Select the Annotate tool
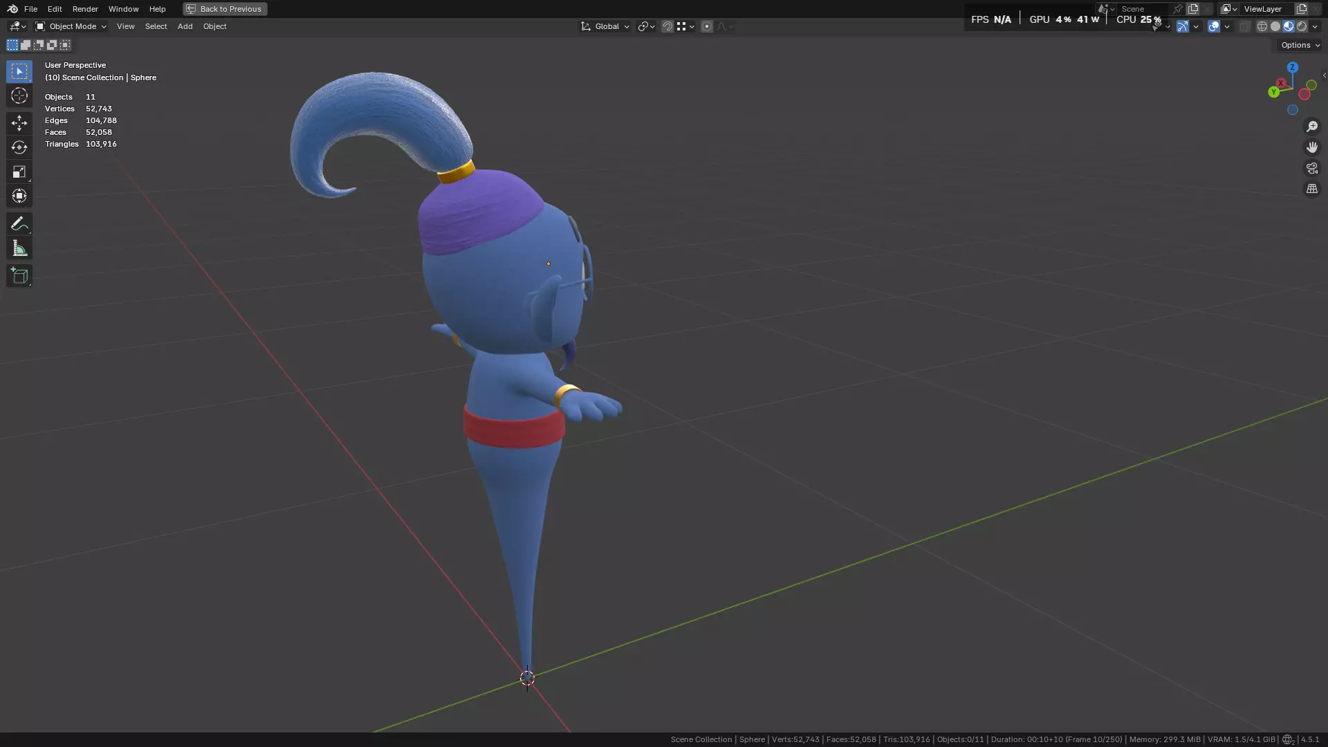 click(19, 223)
